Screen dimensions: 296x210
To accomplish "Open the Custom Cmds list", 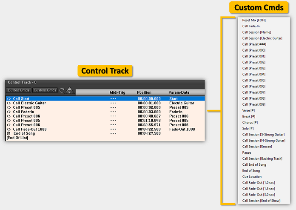I will [x=45, y=90].
